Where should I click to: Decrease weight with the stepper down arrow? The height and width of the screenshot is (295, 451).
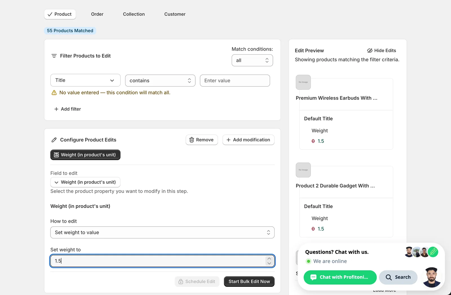269,264
